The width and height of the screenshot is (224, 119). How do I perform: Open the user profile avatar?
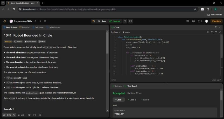(x=207, y=21)
